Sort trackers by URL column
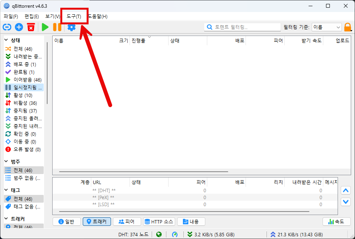This screenshot has width=355, height=239. 110,182
